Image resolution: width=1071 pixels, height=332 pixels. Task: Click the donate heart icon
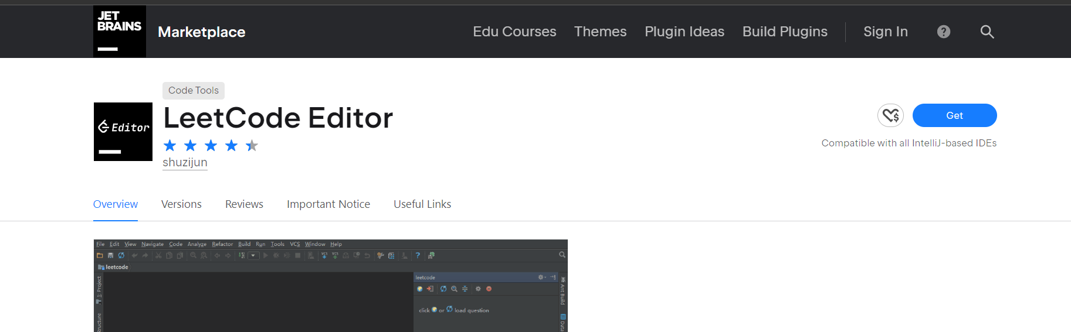click(x=890, y=115)
